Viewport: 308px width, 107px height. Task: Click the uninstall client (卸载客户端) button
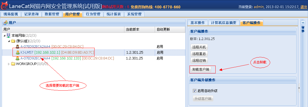point(200,69)
